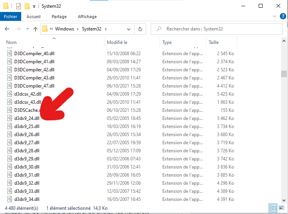The height and width of the screenshot is (214, 288).
Task: Select the d3dx9_27.dll file icon
Action: coord(10,142)
